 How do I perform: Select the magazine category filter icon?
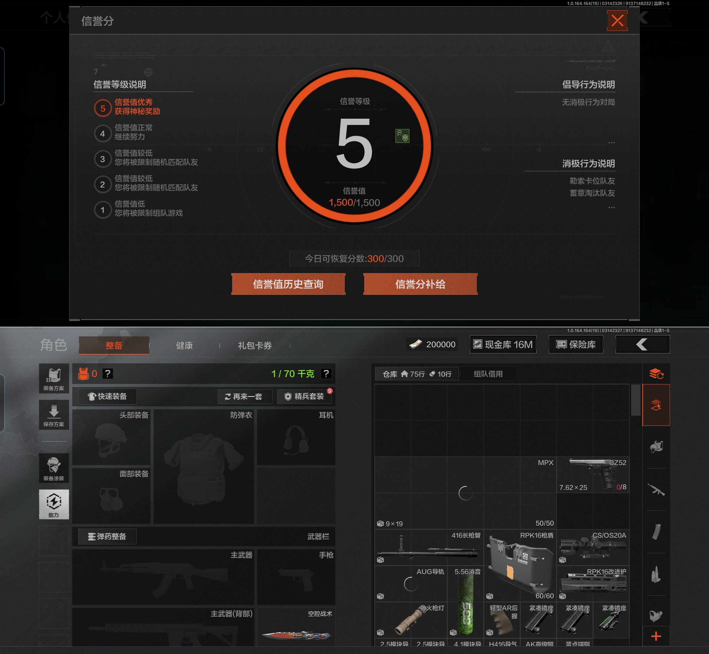(656, 532)
